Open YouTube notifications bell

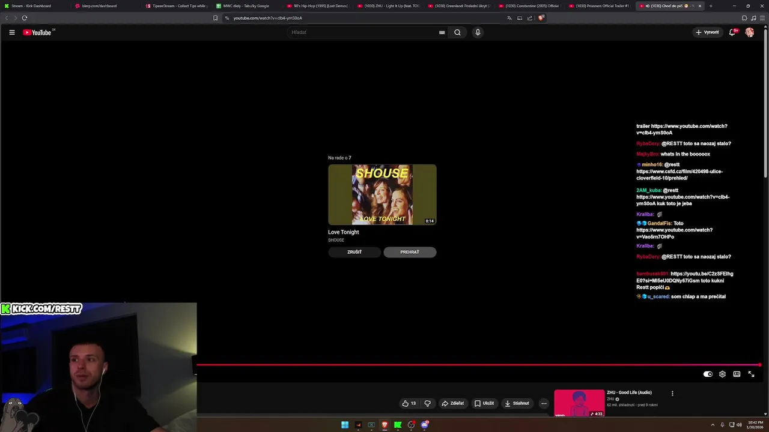click(732, 32)
